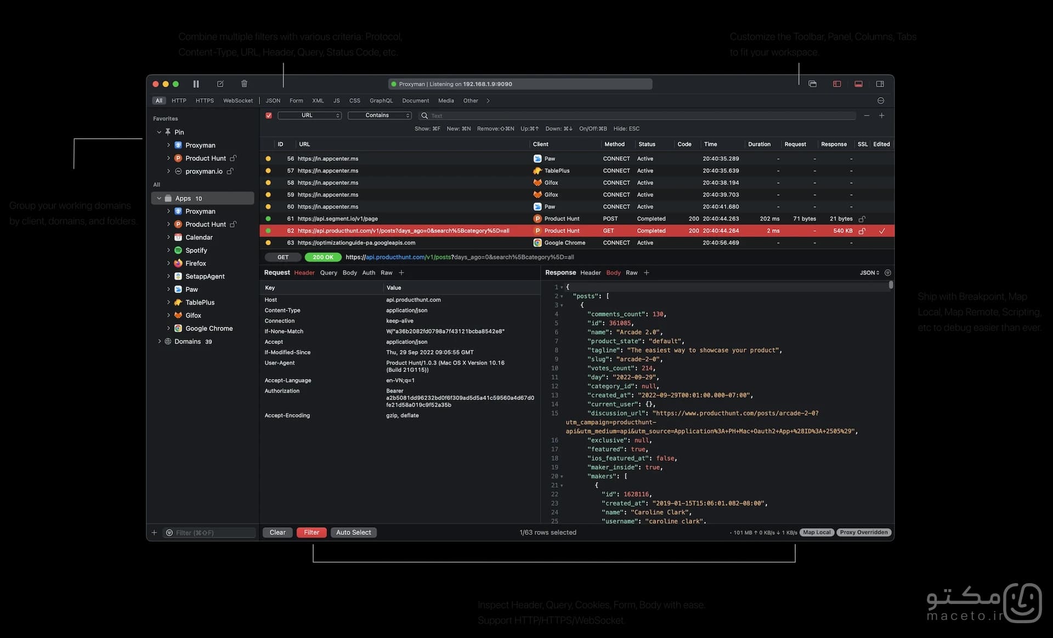The height and width of the screenshot is (638, 1053).
Task: Toggle the Media content-type filter
Action: coord(446,100)
